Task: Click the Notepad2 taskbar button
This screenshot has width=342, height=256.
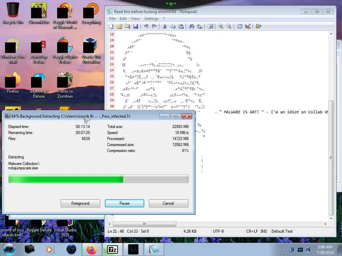Action: (154, 249)
